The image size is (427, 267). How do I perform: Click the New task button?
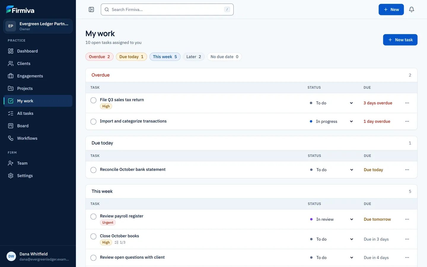pos(400,40)
